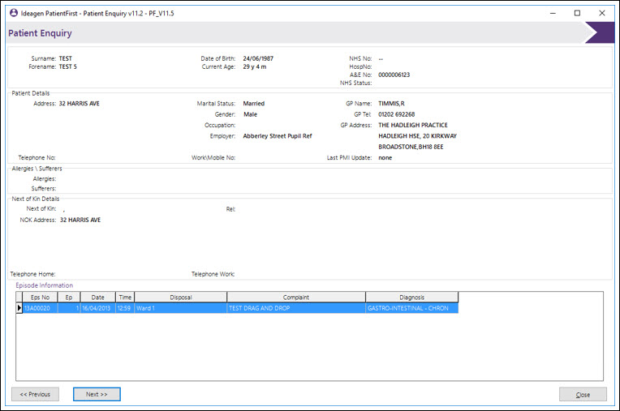Click the Time column header
This screenshot has width=620, height=411.
click(x=125, y=298)
